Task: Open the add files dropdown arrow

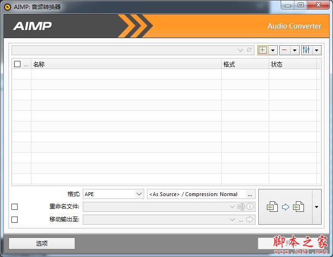Action: 273,50
